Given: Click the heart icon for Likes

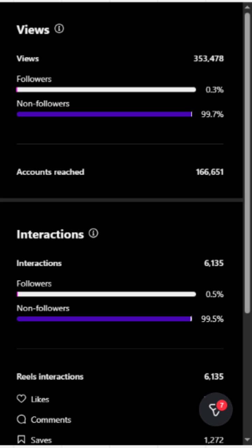Looking at the screenshot, I should coord(21,399).
